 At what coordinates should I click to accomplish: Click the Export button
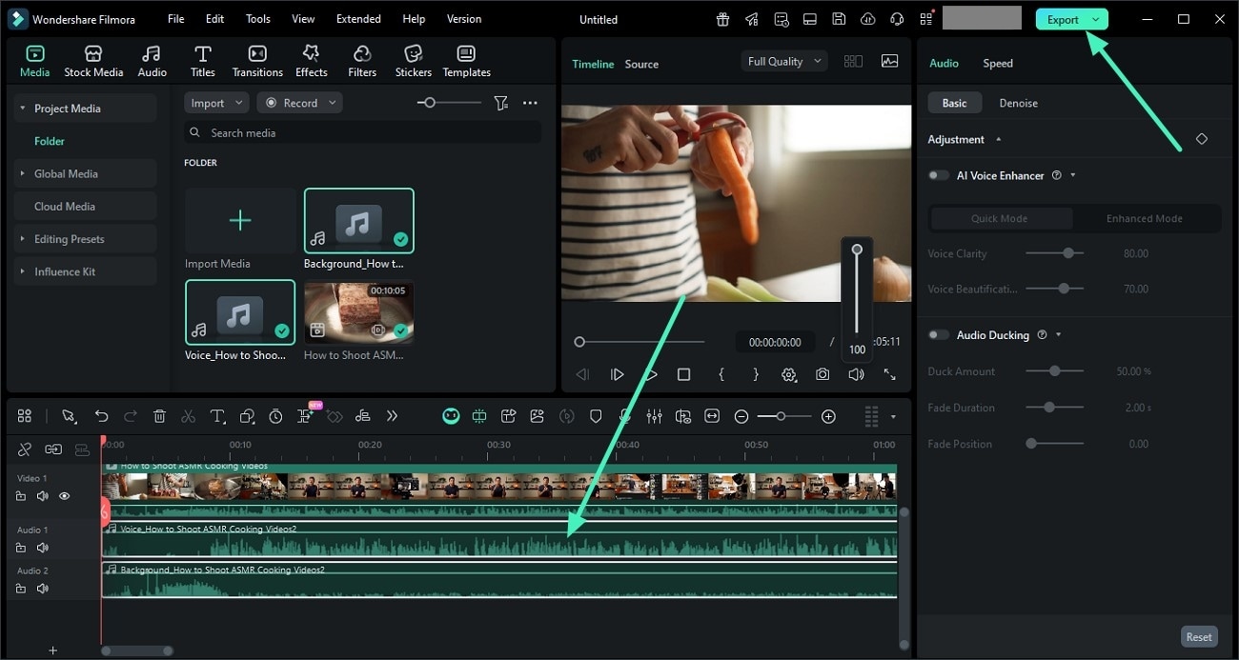tap(1065, 18)
